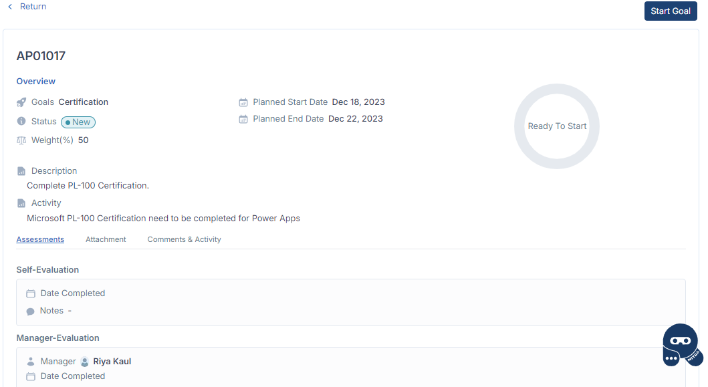The image size is (708, 387).
Task: Click the calendar icon for Planned End Date
Action: point(243,119)
